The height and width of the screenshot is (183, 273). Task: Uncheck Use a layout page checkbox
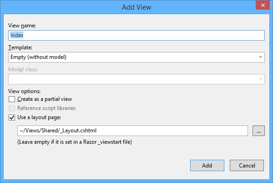click(x=11, y=118)
